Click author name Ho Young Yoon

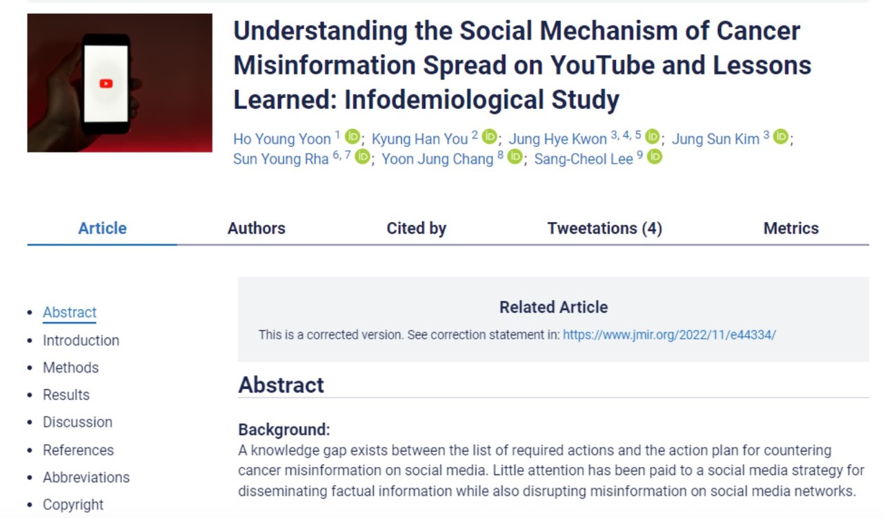[282, 139]
